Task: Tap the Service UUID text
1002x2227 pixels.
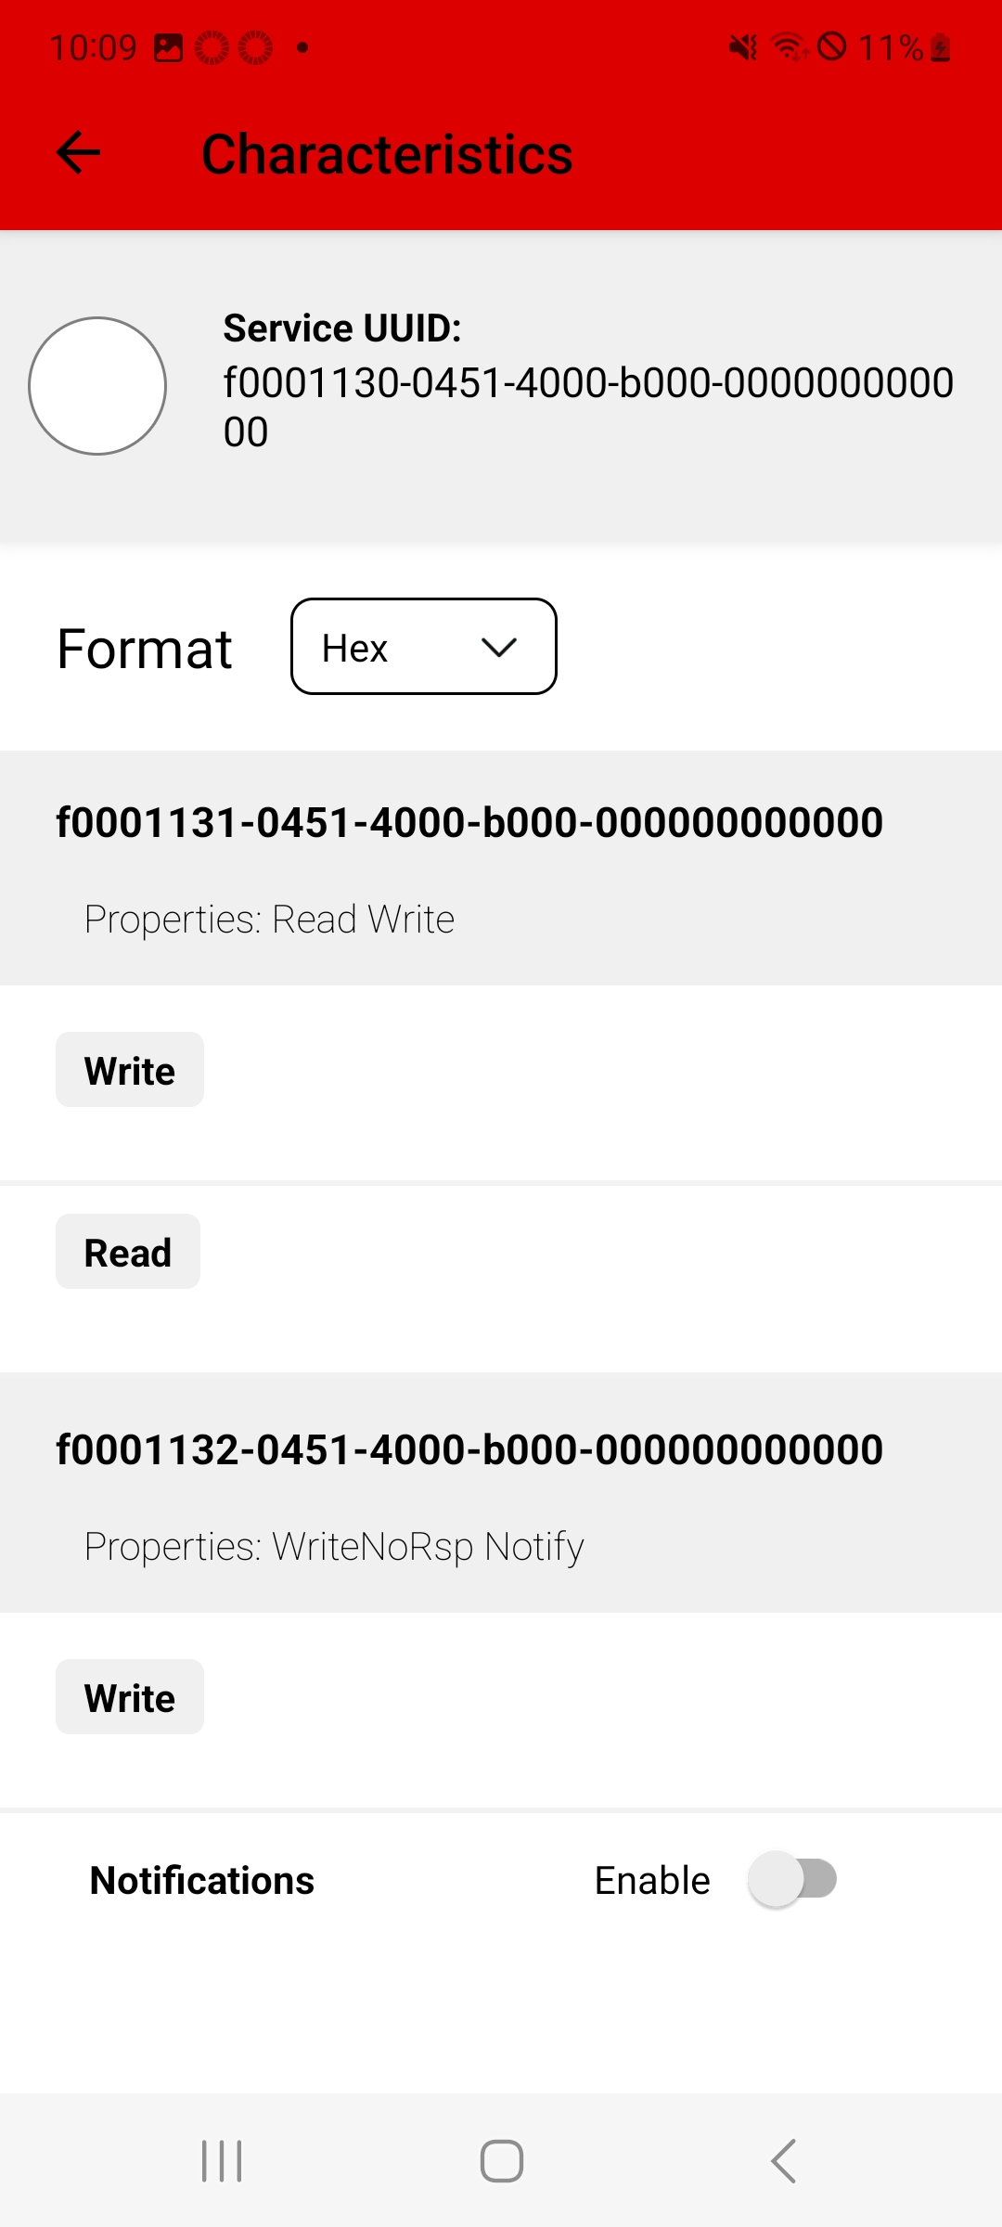Action: tap(588, 380)
